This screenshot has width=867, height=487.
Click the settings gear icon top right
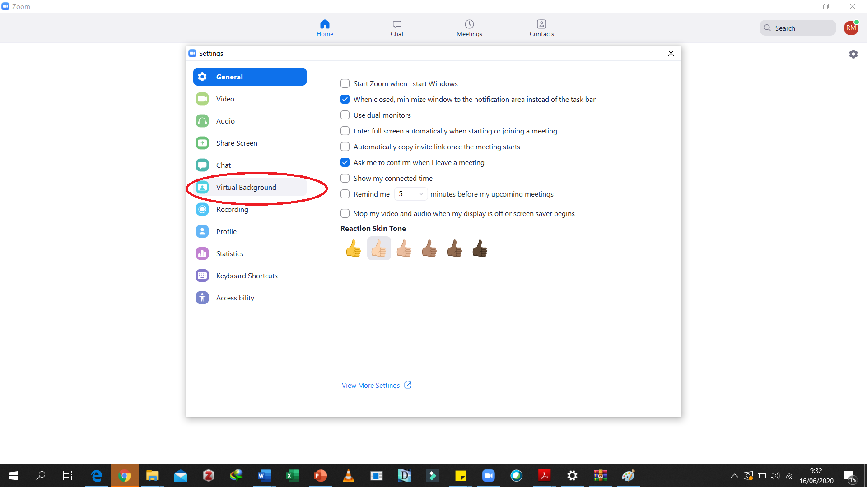tap(853, 54)
